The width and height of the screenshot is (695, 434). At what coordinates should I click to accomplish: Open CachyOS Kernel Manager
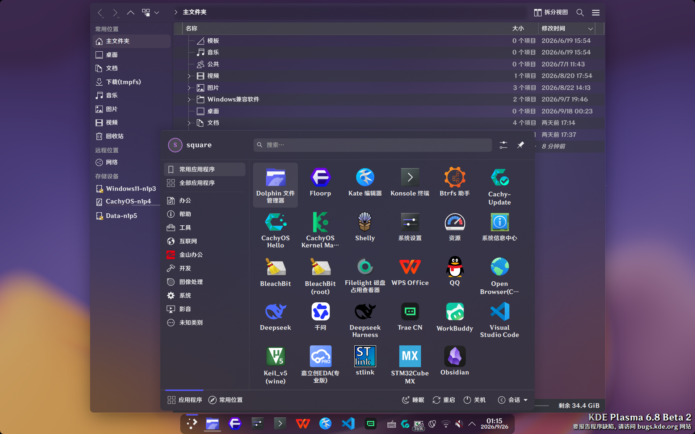point(320,230)
